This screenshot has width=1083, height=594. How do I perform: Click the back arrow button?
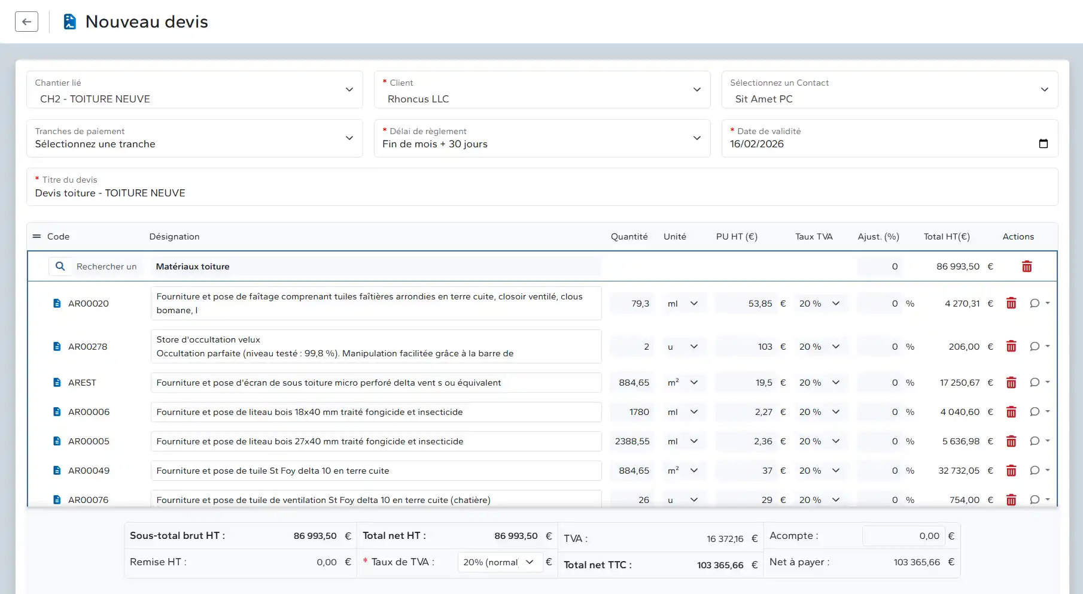point(26,22)
